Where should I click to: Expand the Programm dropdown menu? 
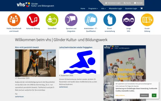[93, 9]
